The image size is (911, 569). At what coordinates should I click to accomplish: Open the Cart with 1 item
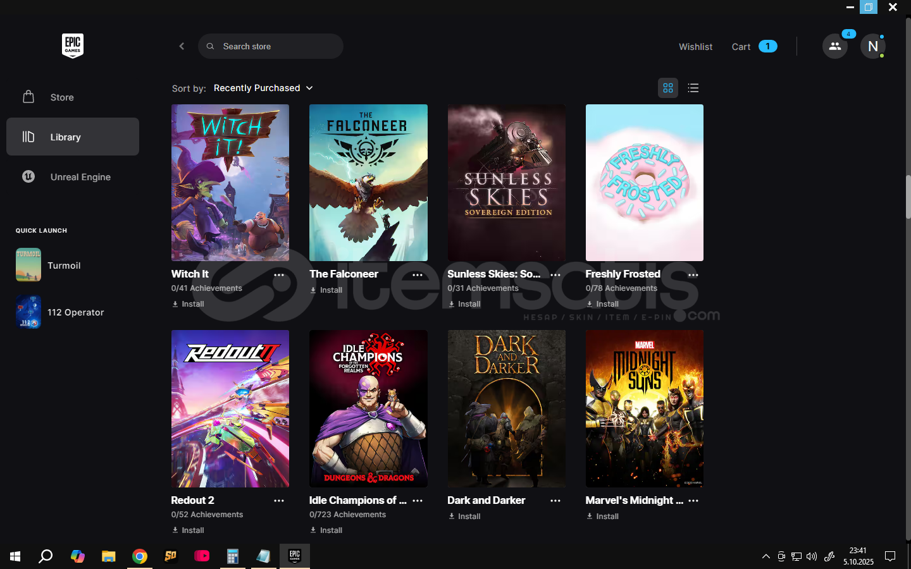point(754,47)
